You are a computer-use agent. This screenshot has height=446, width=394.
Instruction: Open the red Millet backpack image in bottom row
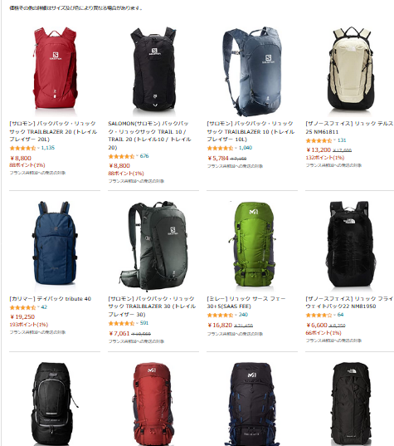click(153, 404)
